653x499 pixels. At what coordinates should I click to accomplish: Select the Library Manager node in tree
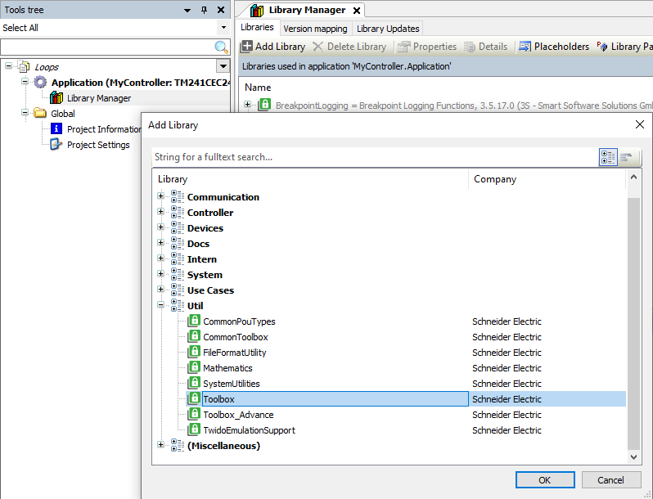pos(98,98)
